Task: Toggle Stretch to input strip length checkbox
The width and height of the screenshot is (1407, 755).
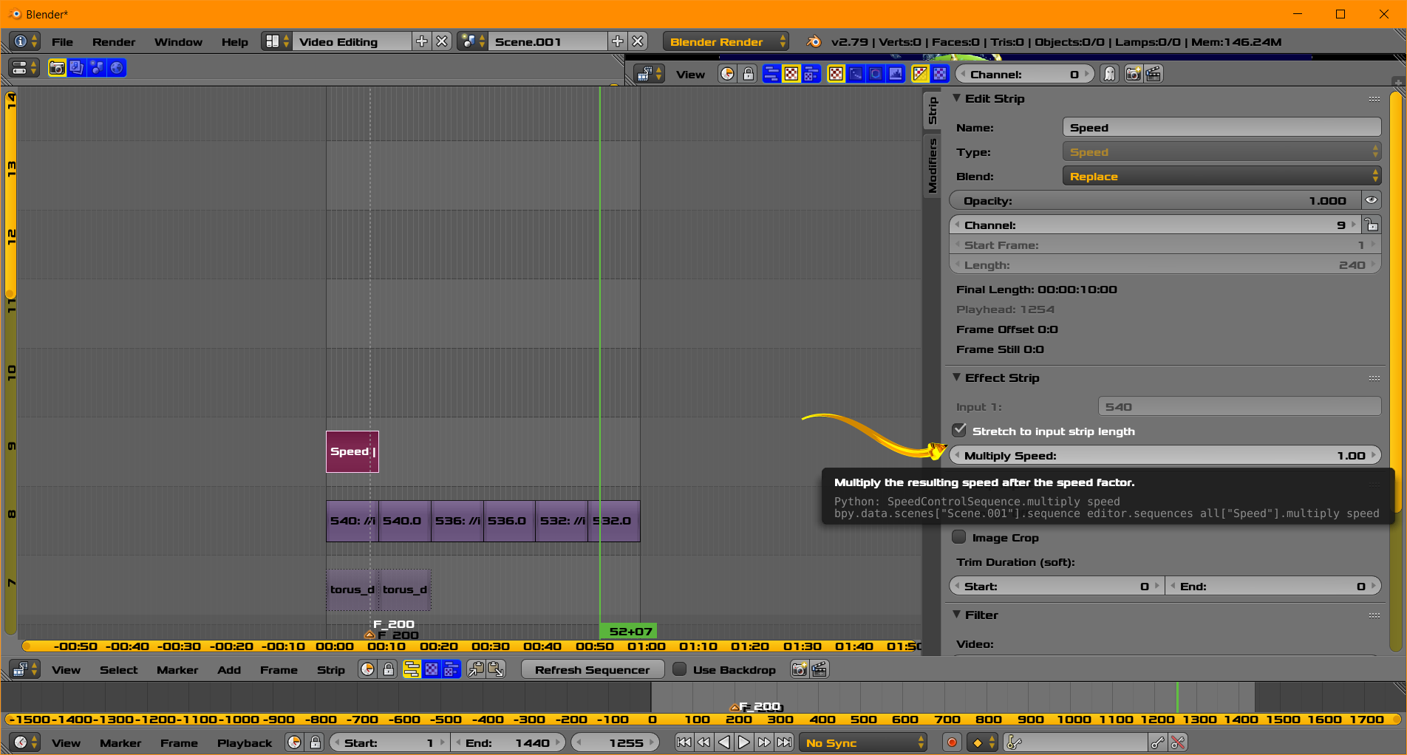Action: 959,431
